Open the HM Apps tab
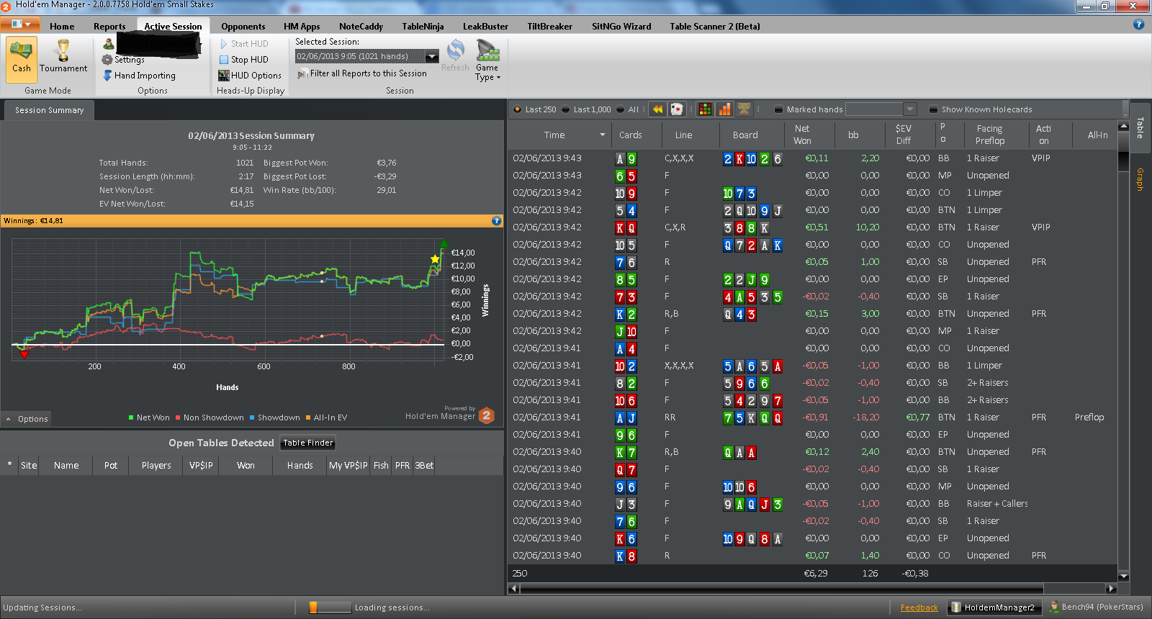 302,26
